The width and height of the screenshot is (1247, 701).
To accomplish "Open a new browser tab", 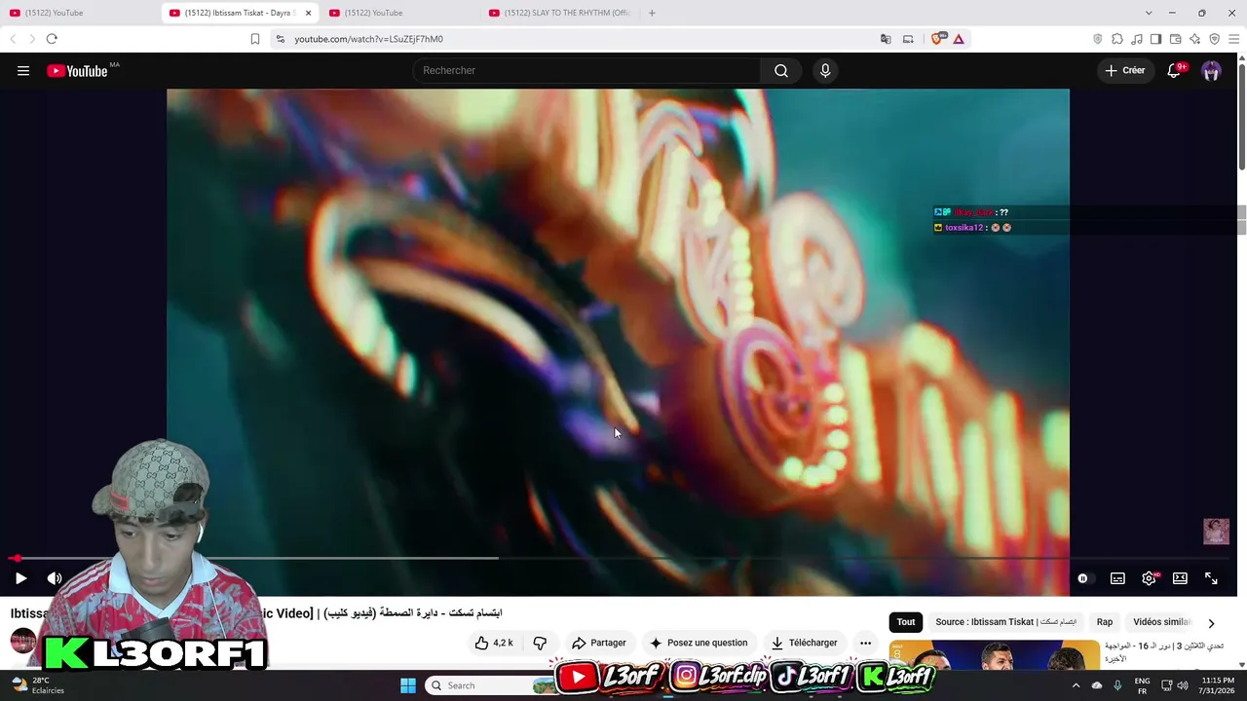I will [652, 13].
